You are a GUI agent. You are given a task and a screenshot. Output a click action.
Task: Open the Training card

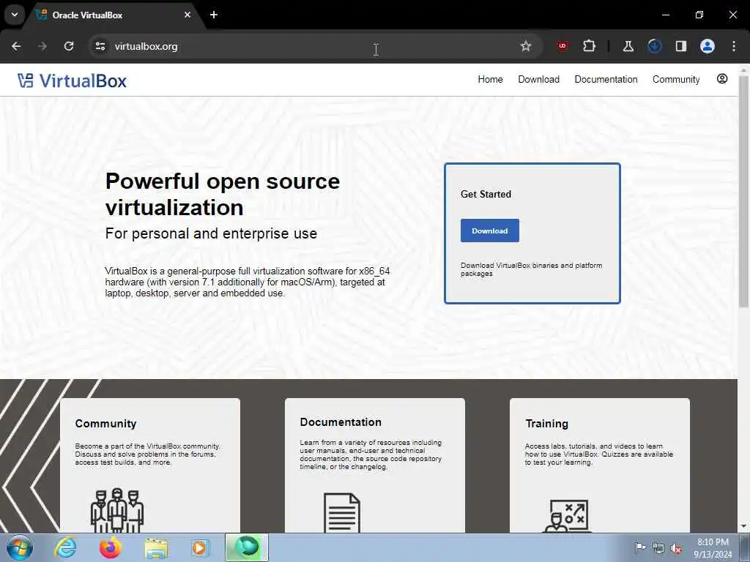pyautogui.click(x=600, y=465)
